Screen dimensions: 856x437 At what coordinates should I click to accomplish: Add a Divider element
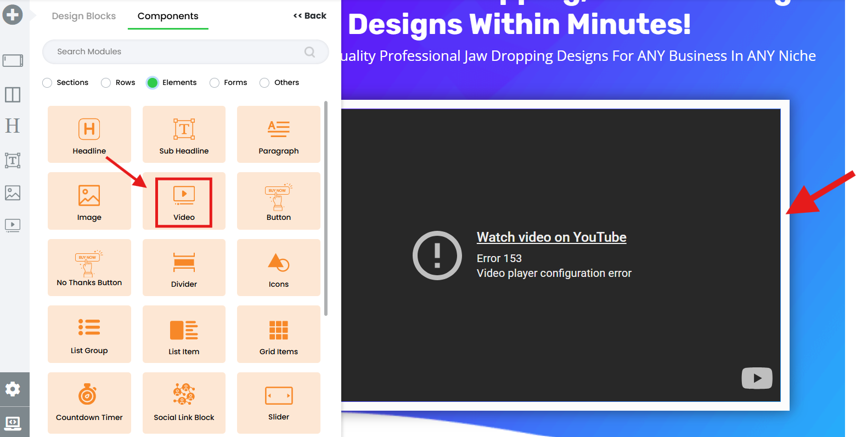(184, 268)
